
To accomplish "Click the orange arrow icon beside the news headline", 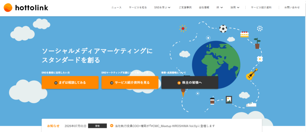I will click(x=112, y=125).
